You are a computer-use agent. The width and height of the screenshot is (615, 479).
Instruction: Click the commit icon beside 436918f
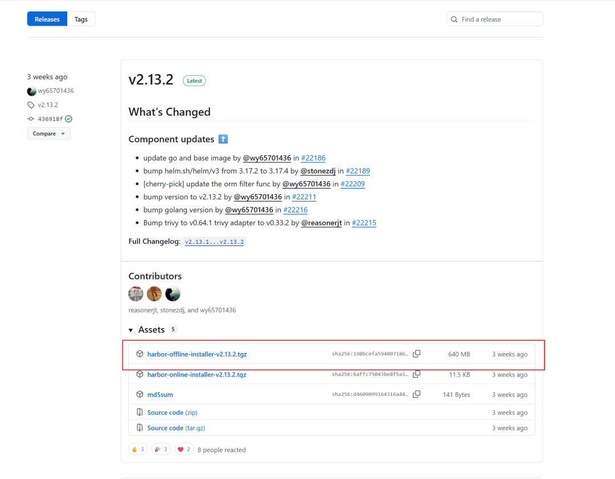(31, 119)
